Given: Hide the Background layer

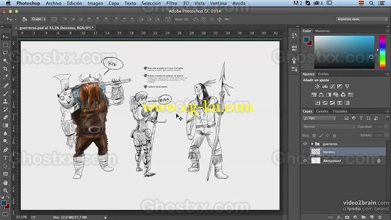Looking at the screenshot, I should tap(305, 161).
